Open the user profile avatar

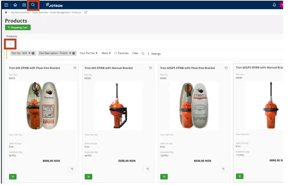281,5
